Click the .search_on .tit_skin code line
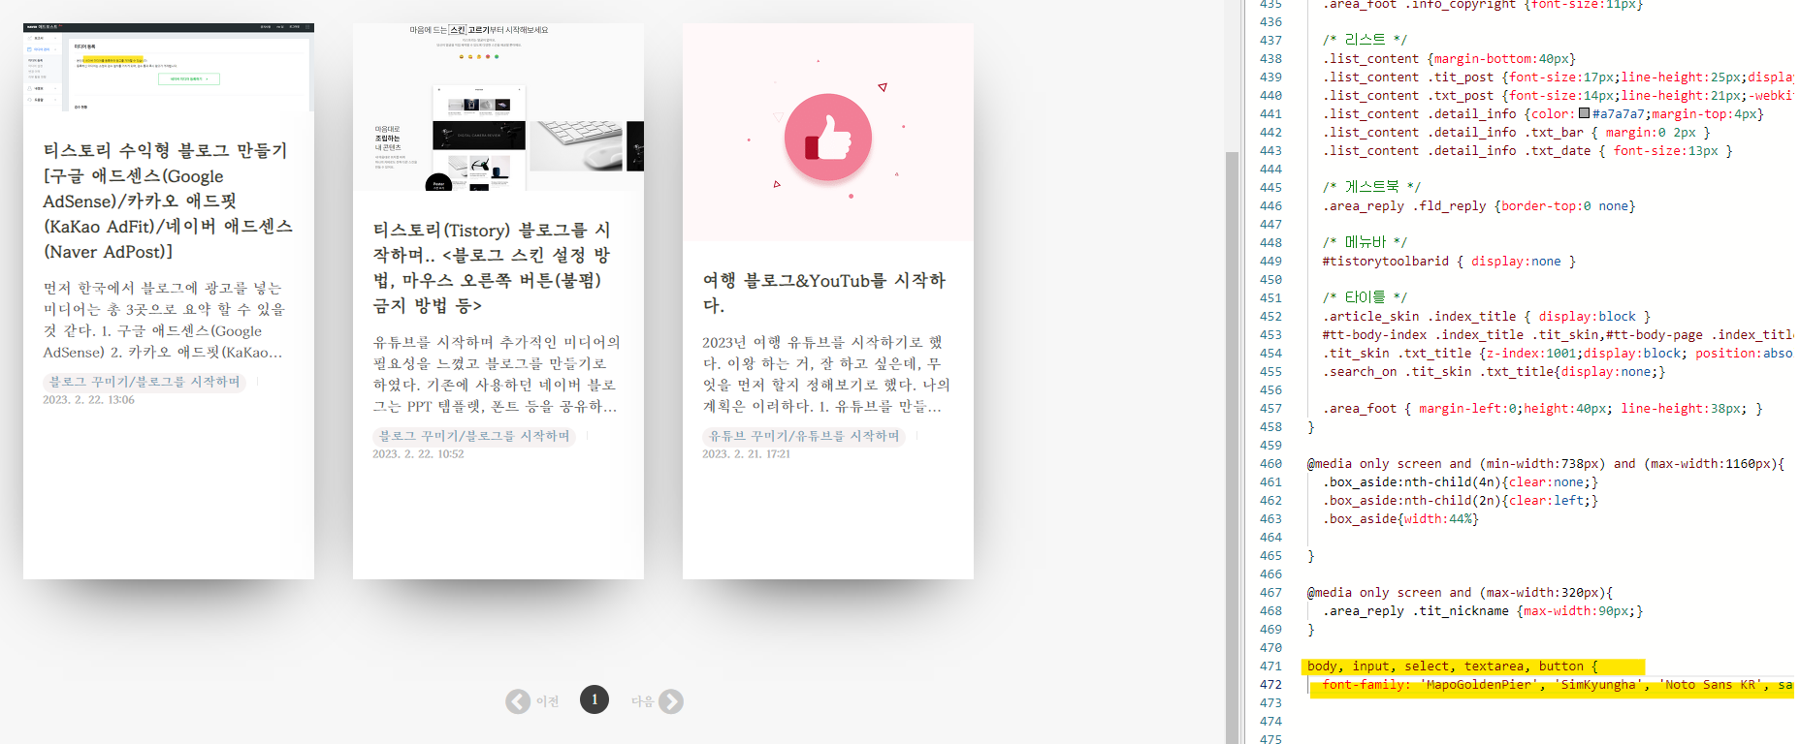 click(1494, 372)
